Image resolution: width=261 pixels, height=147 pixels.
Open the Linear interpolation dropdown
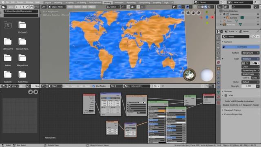pyautogui.click(x=250, y=67)
